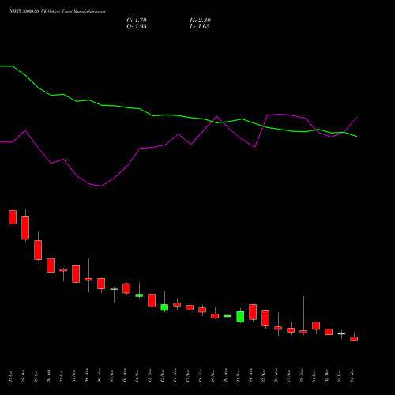Click the '29 Oct' date label

[36, 376]
